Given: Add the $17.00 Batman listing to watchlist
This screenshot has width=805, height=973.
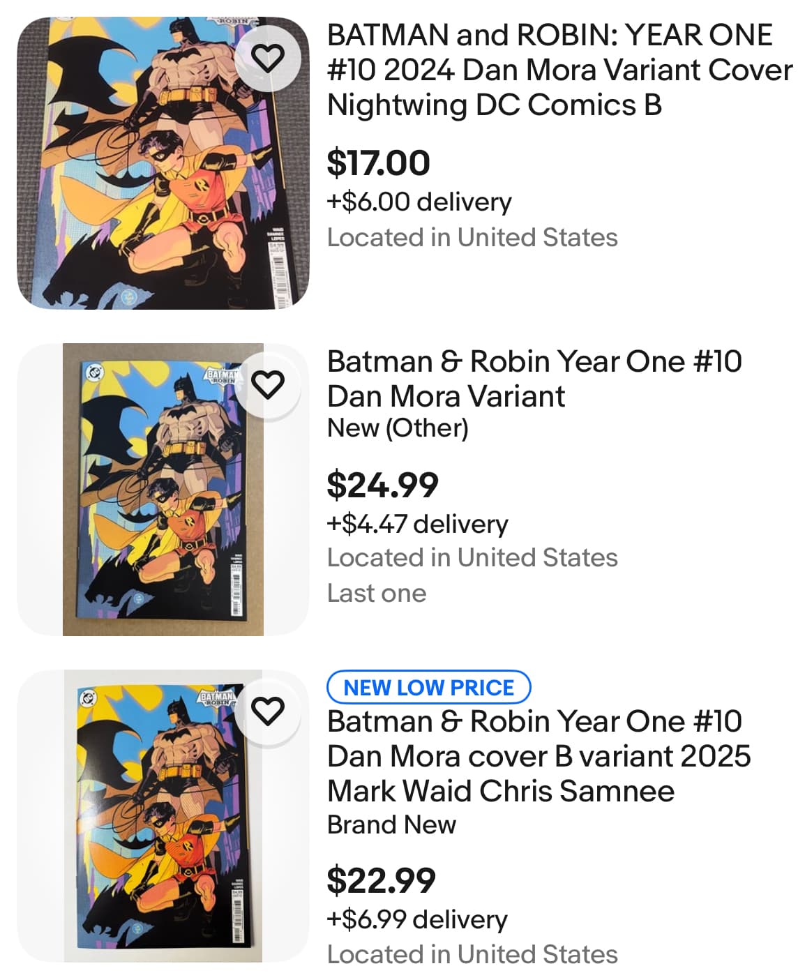Looking at the screenshot, I should (267, 58).
